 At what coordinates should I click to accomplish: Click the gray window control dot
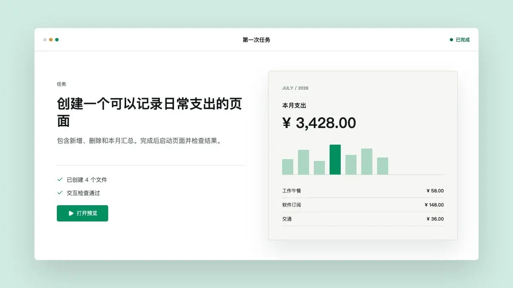45,40
